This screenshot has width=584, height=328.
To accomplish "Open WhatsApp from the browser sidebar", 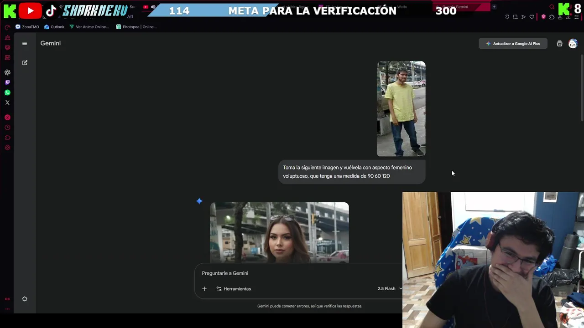I will pos(7,92).
